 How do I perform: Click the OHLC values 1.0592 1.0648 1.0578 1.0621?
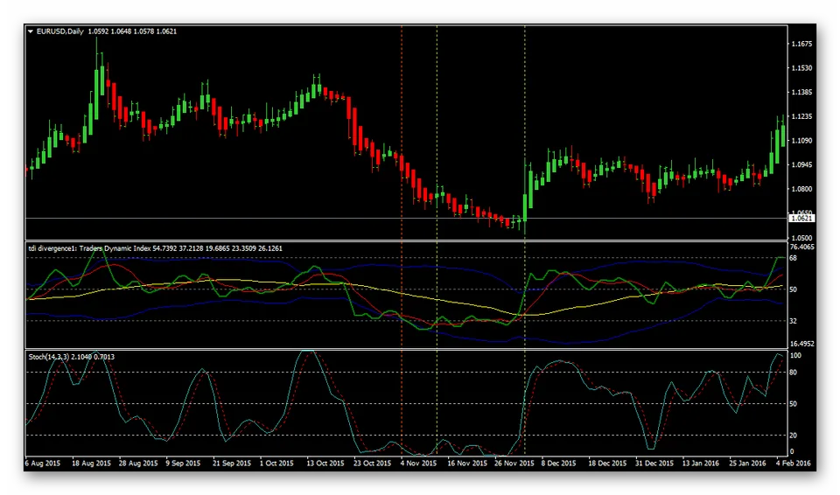click(x=132, y=31)
